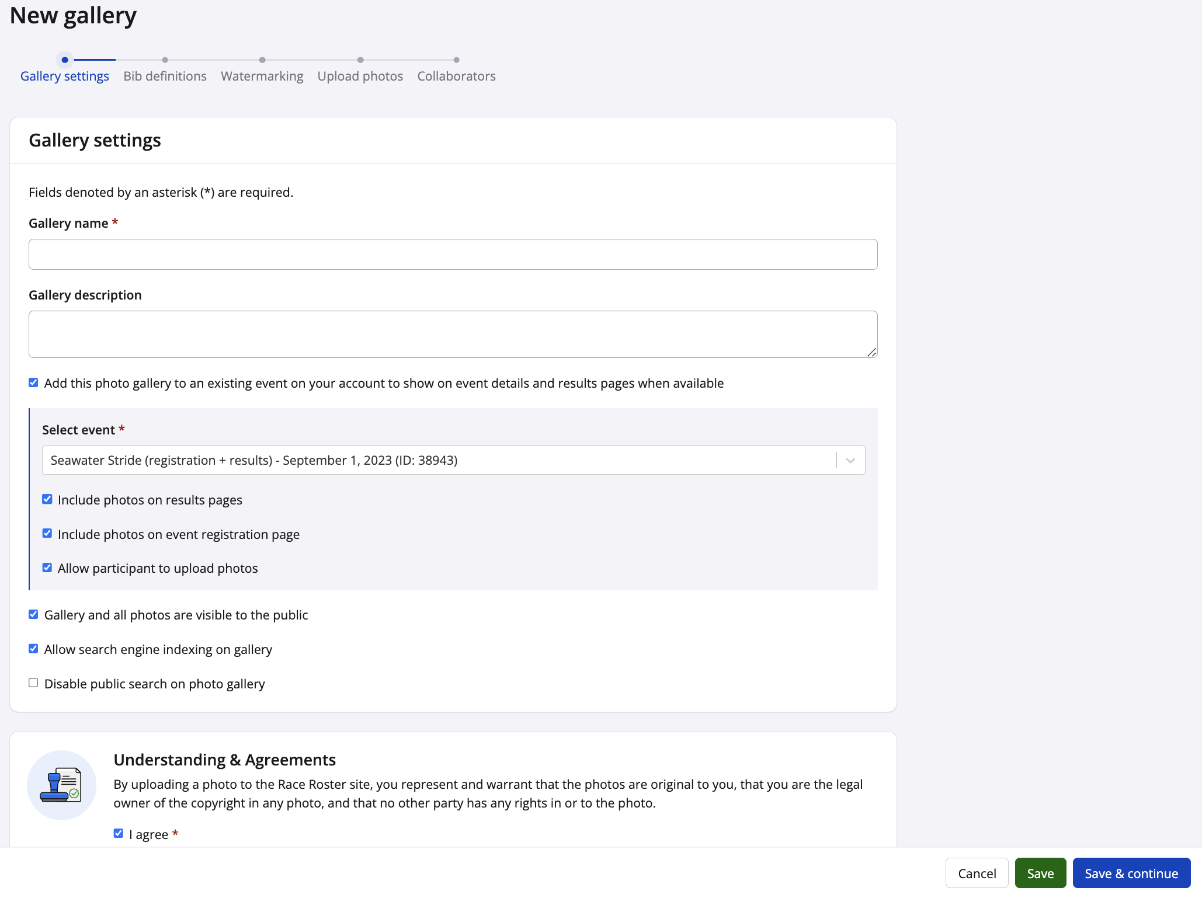Uncheck Include photos on results pages

coord(47,499)
